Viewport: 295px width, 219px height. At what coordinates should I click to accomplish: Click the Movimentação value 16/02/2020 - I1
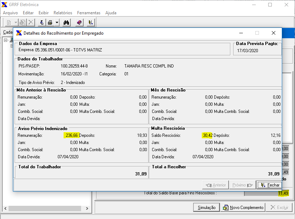pyautogui.click(x=74, y=74)
